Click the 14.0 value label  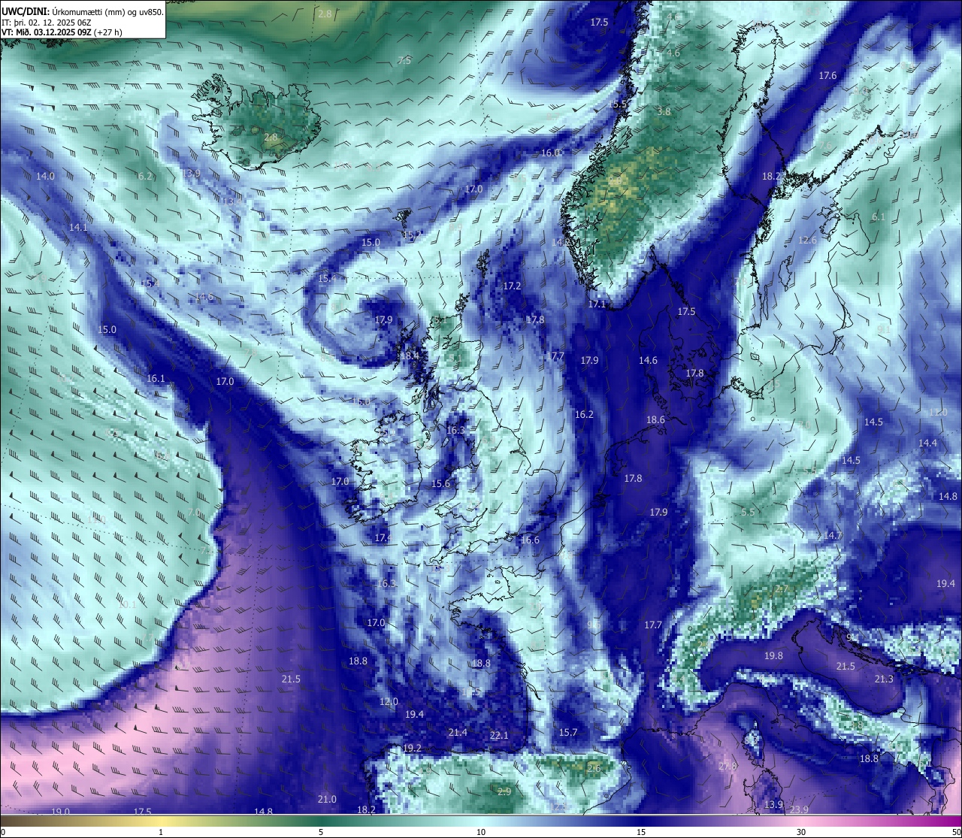45,177
